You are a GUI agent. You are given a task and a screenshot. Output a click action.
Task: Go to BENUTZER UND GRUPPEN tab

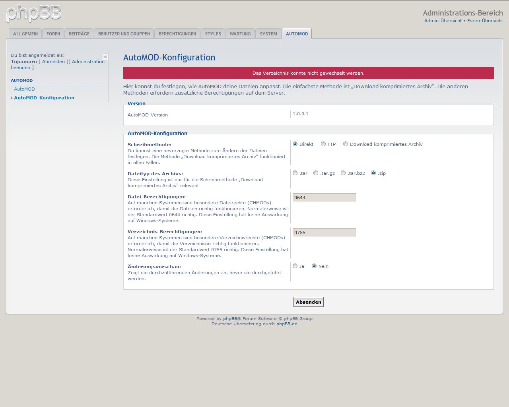[124, 34]
